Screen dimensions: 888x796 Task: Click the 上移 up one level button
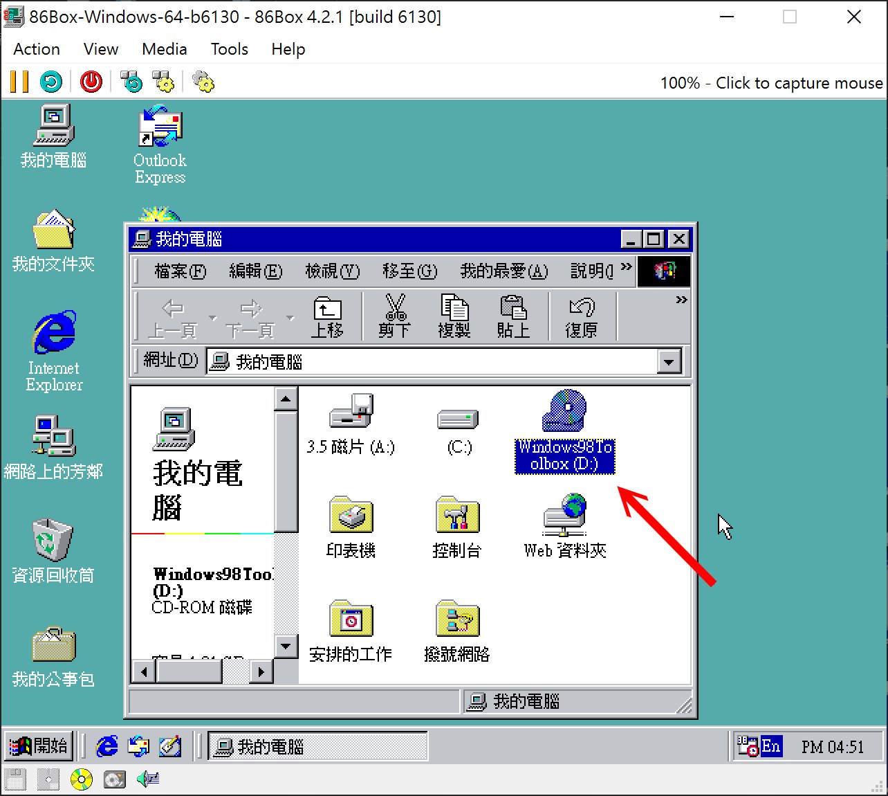click(327, 317)
